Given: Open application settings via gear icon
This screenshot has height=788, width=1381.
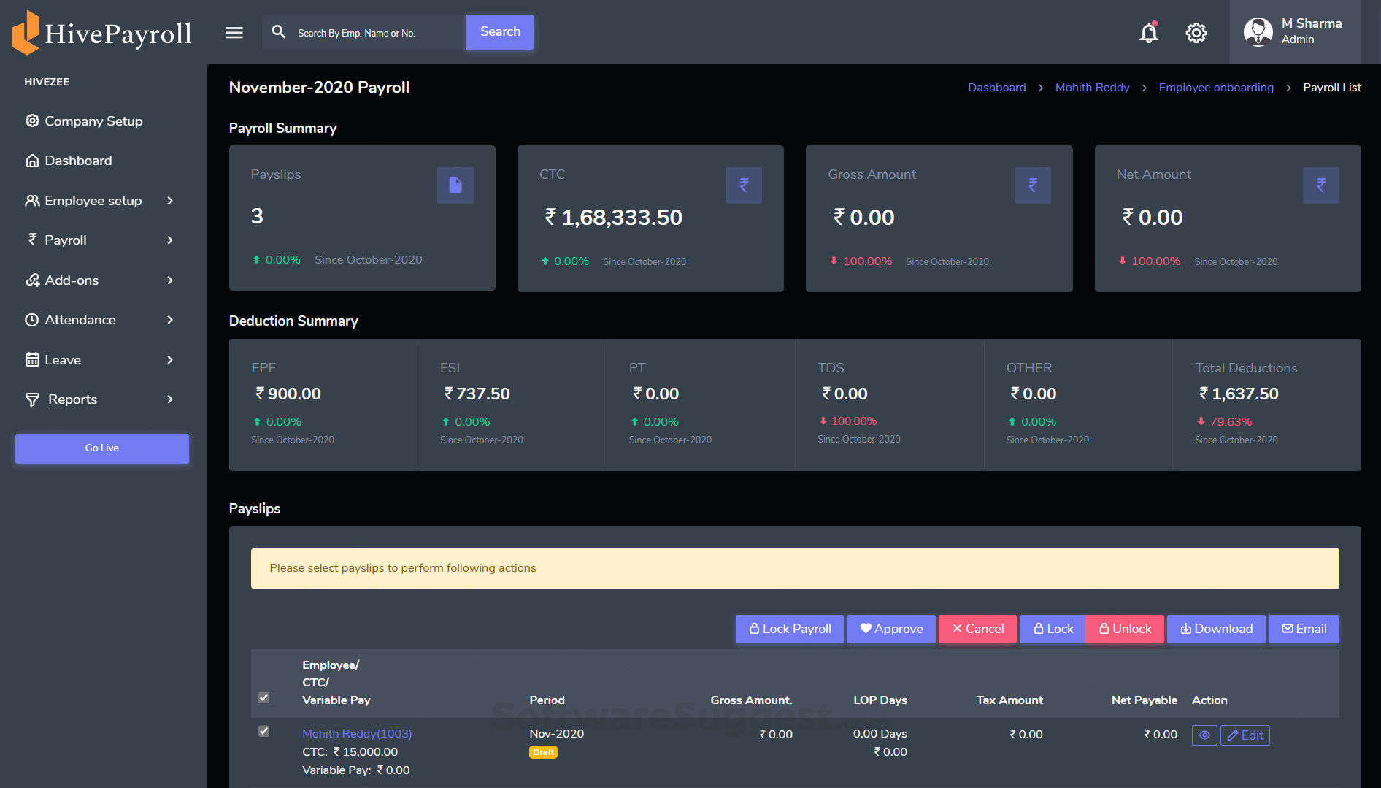Looking at the screenshot, I should [x=1196, y=33].
